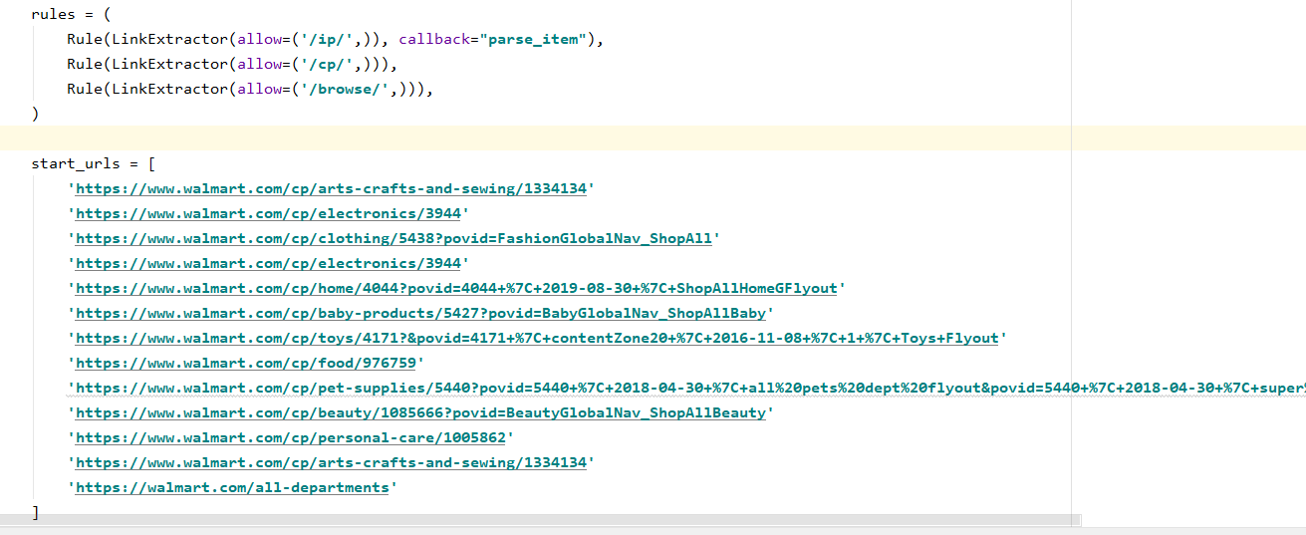Open the baby-products/5427 Walmart URL
This screenshot has height=535, width=1306.
421,313
